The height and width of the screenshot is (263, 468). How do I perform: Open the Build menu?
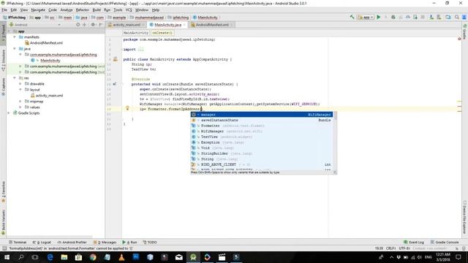97,9
